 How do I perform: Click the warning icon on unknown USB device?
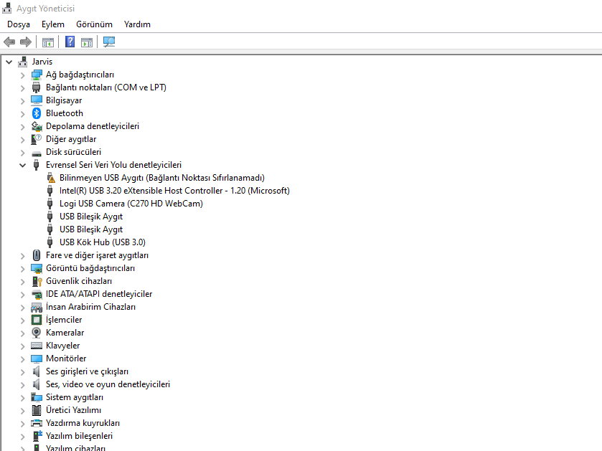pyautogui.click(x=51, y=178)
